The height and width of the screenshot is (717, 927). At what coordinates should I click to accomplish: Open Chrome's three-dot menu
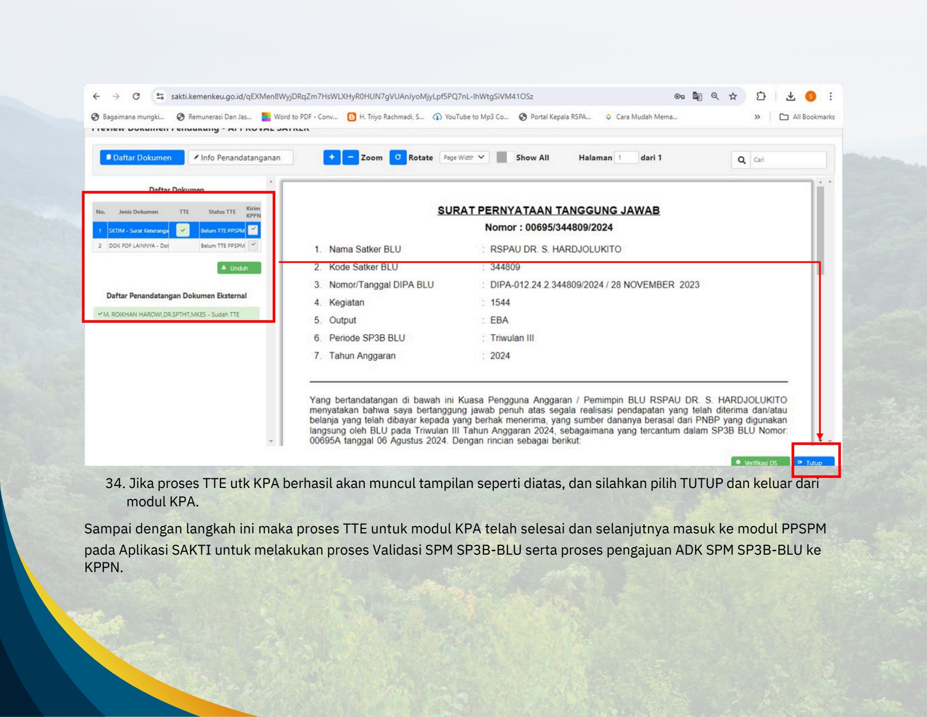pyautogui.click(x=831, y=96)
